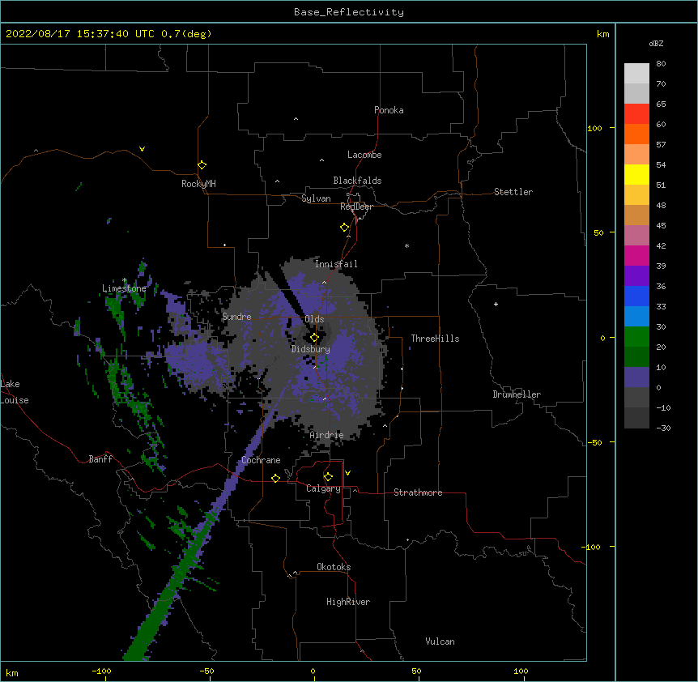The height and width of the screenshot is (682, 698).
Task: Select the Limestone label
Action: tap(124, 288)
